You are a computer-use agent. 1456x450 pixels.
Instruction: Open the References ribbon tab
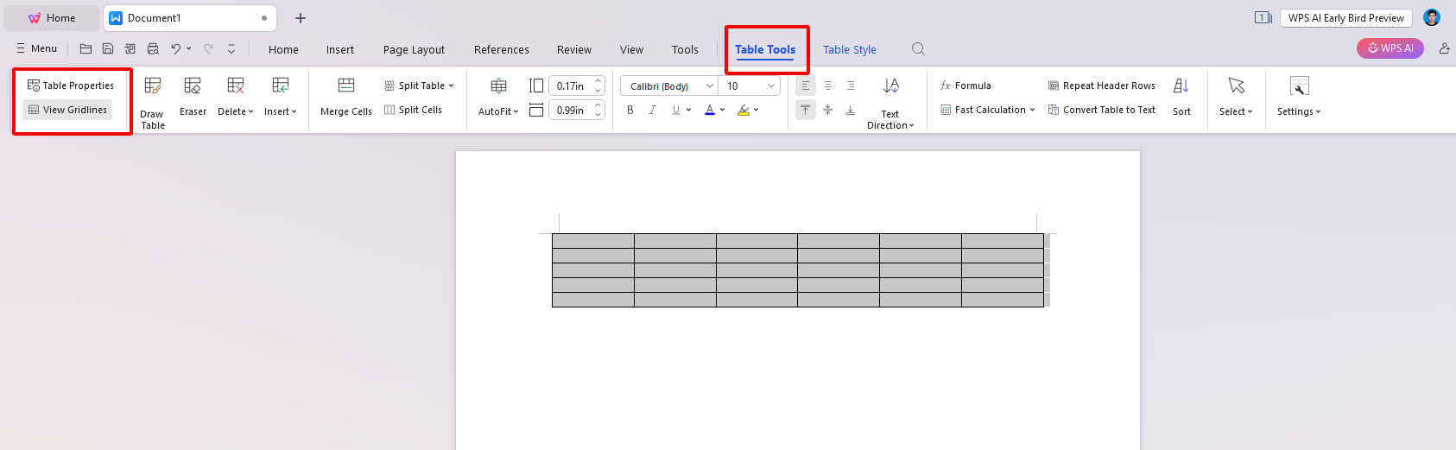(x=502, y=49)
